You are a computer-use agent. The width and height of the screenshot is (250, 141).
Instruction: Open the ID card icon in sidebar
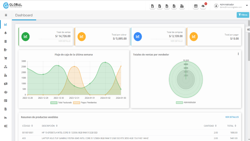click(x=6, y=101)
